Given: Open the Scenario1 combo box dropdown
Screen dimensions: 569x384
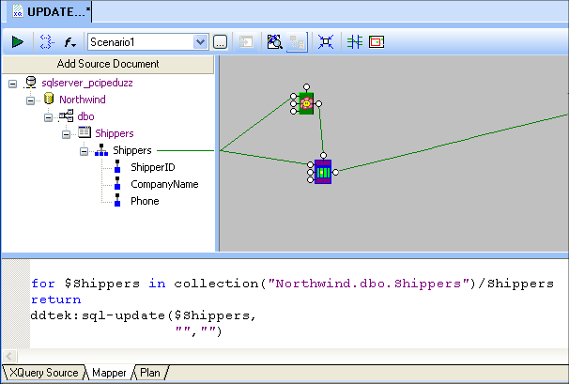Looking at the screenshot, I should point(200,42).
